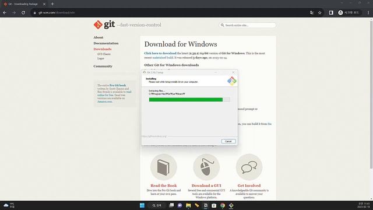Open the taskbar search box

pyautogui.click(x=157, y=205)
